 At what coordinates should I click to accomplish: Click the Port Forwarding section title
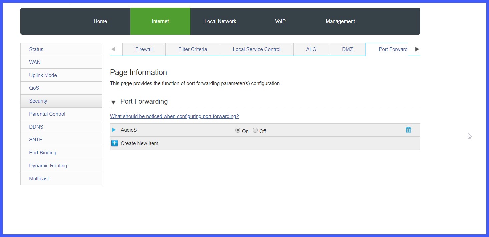point(144,101)
